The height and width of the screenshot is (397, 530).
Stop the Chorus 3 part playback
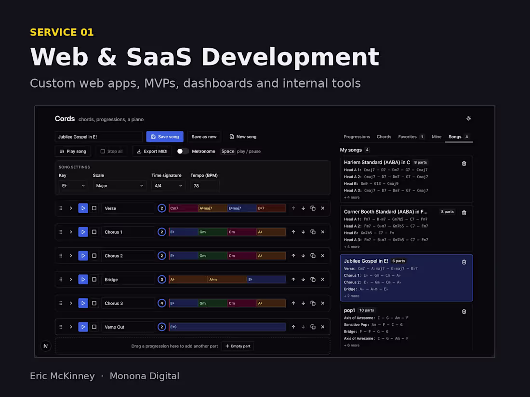(x=94, y=303)
